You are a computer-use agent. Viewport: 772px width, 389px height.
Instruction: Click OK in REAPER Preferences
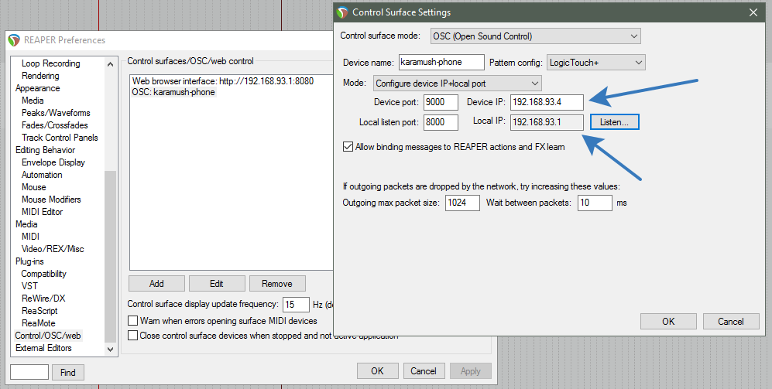click(377, 370)
